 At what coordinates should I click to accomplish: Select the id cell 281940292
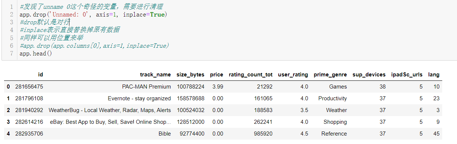click(29, 110)
